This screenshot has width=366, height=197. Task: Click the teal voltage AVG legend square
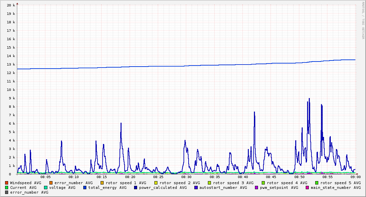46,188
